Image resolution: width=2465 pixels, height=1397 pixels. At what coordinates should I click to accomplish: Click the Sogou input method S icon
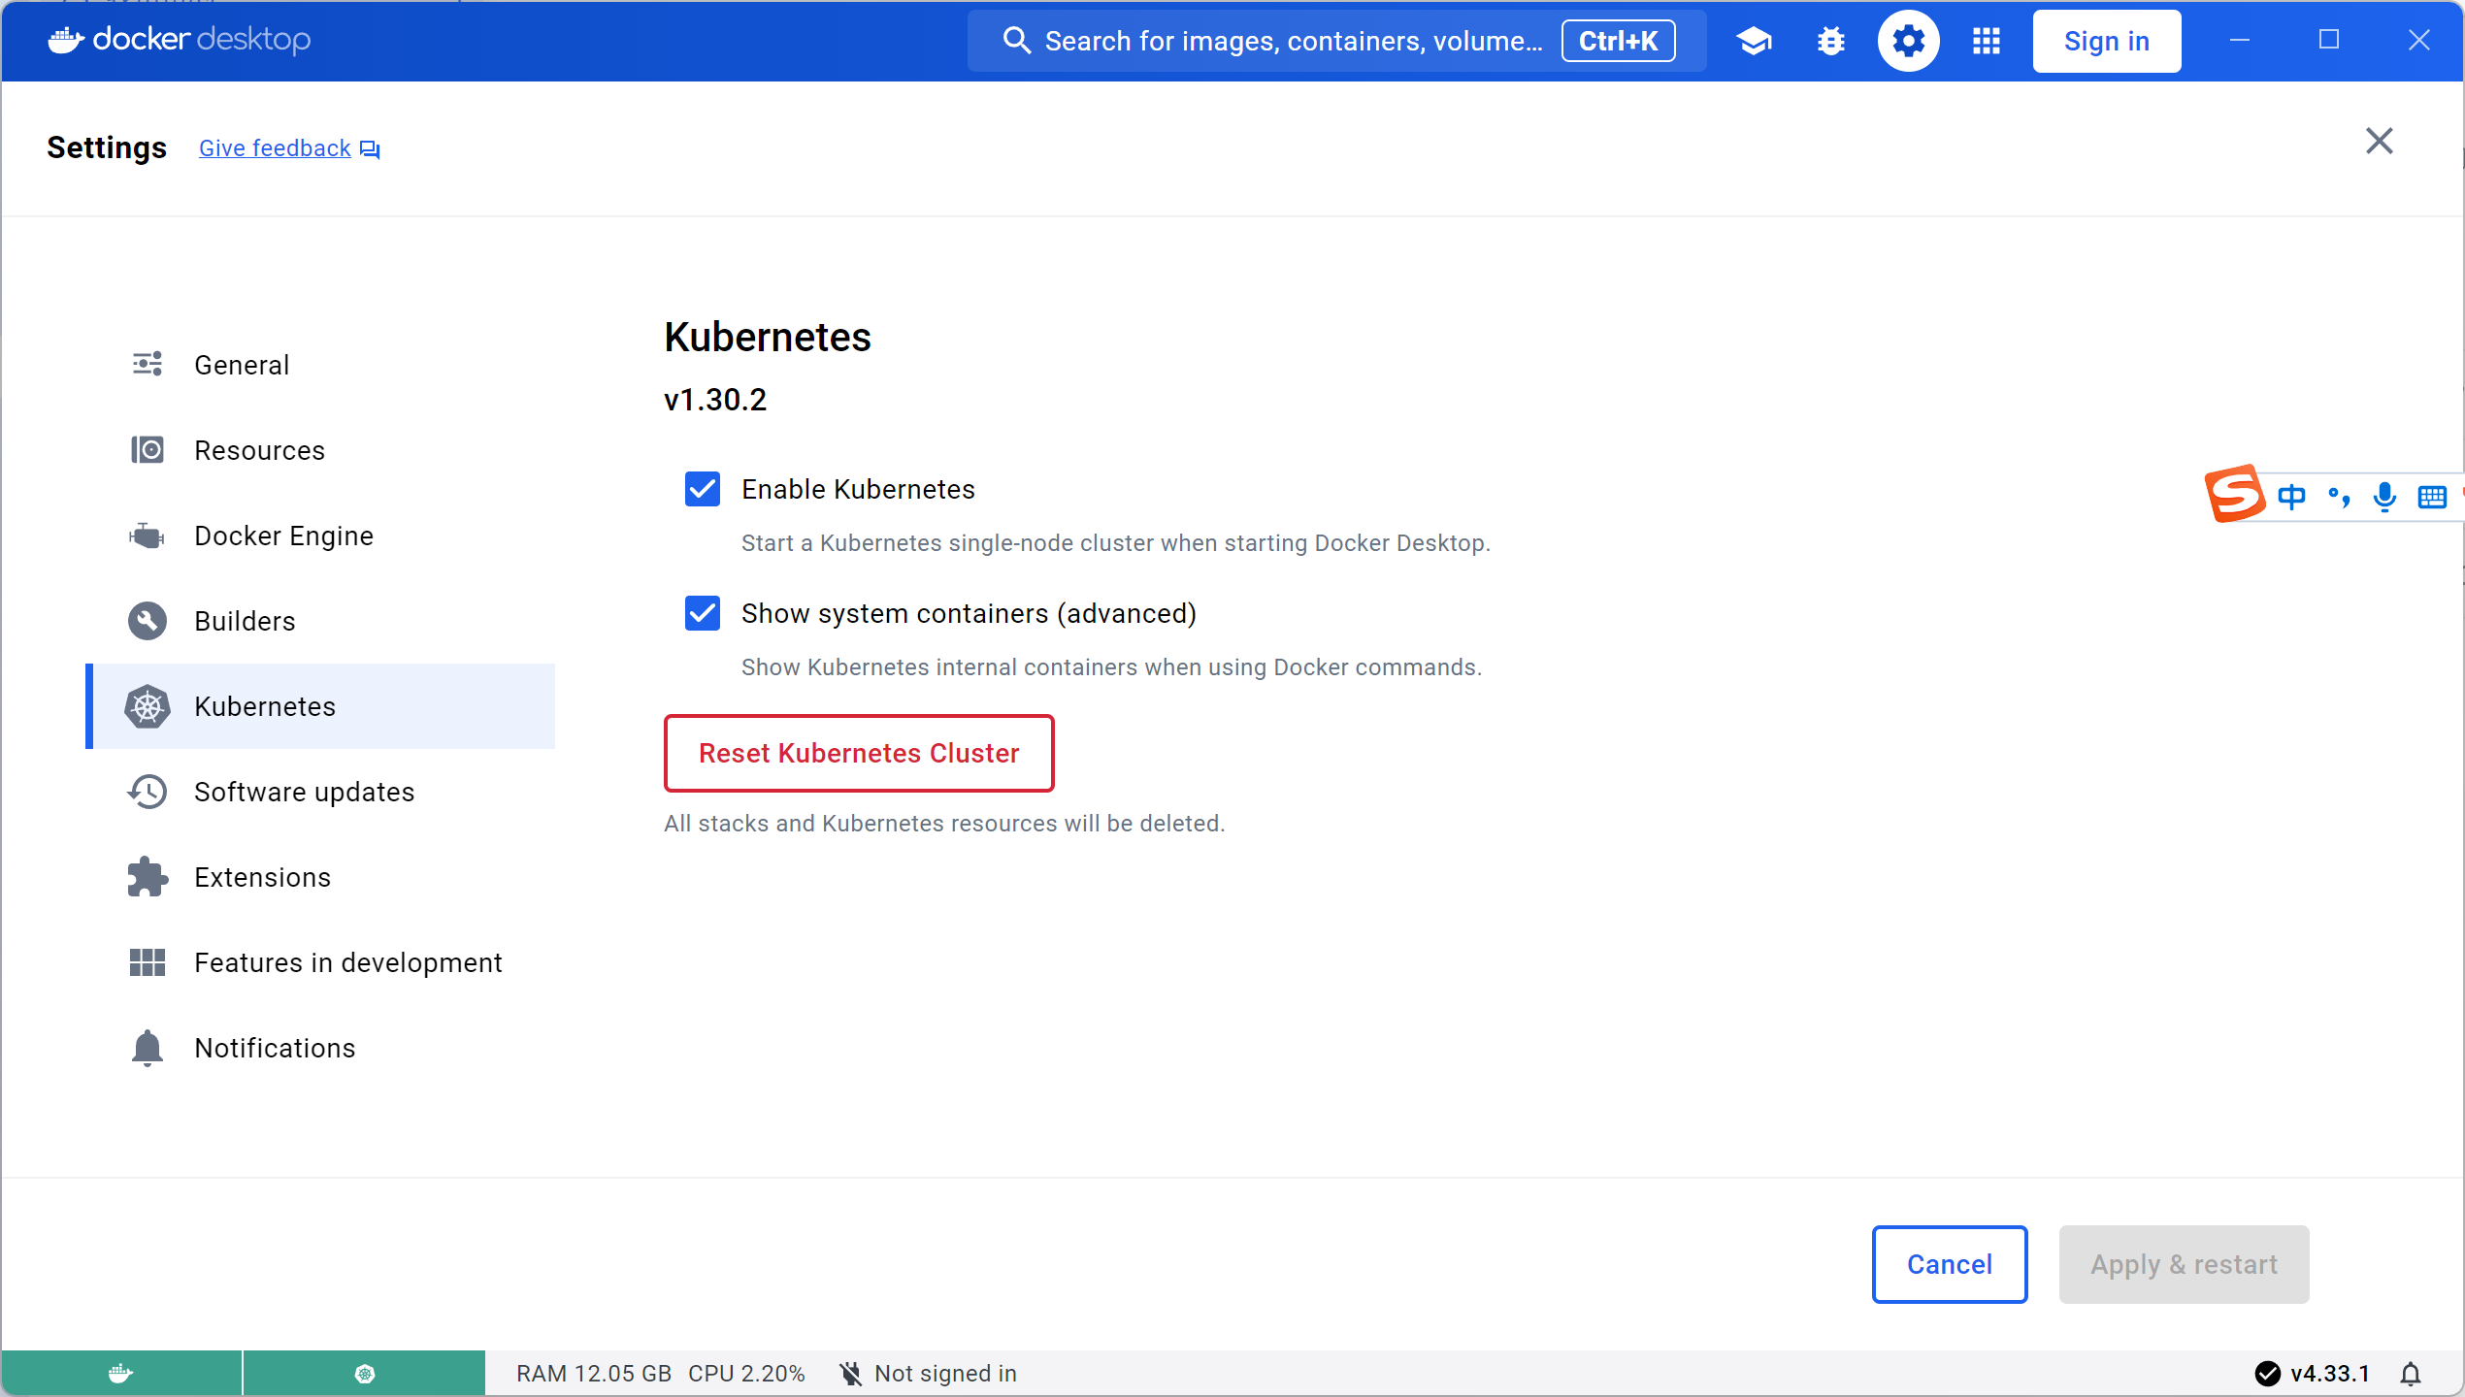[x=2234, y=494]
